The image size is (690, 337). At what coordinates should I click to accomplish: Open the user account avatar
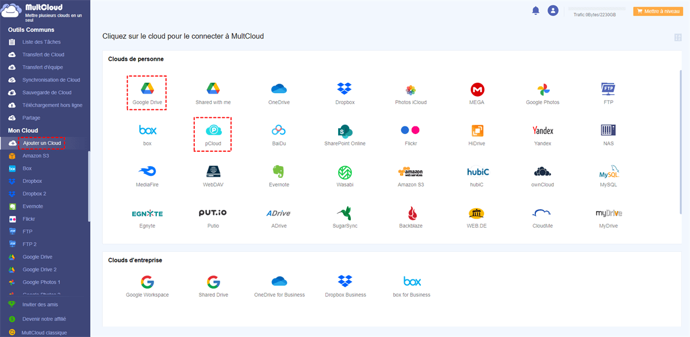click(553, 10)
